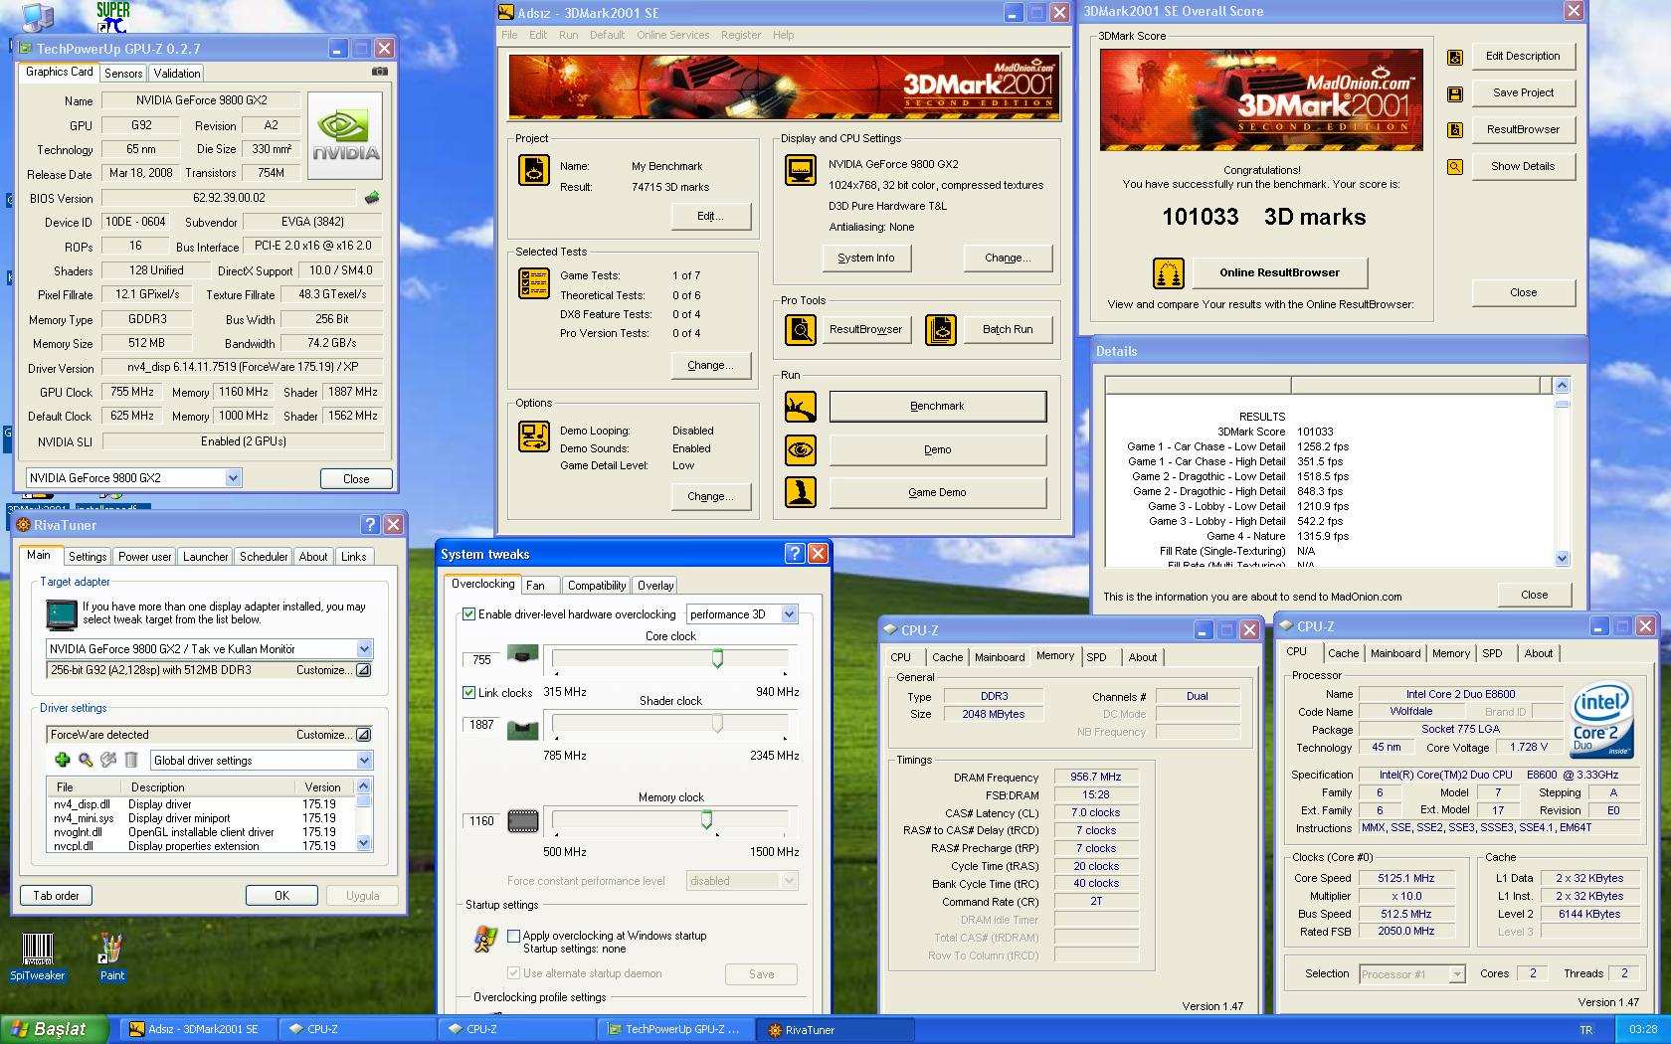Click the monitor icon under Target adapter
Image resolution: width=1671 pixels, height=1044 pixels.
coord(62,614)
